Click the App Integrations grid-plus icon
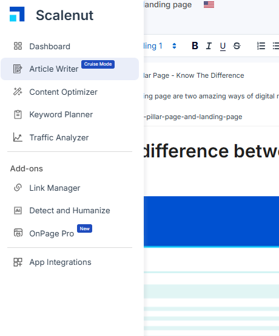Screen dimensions: 279x336 (18, 262)
